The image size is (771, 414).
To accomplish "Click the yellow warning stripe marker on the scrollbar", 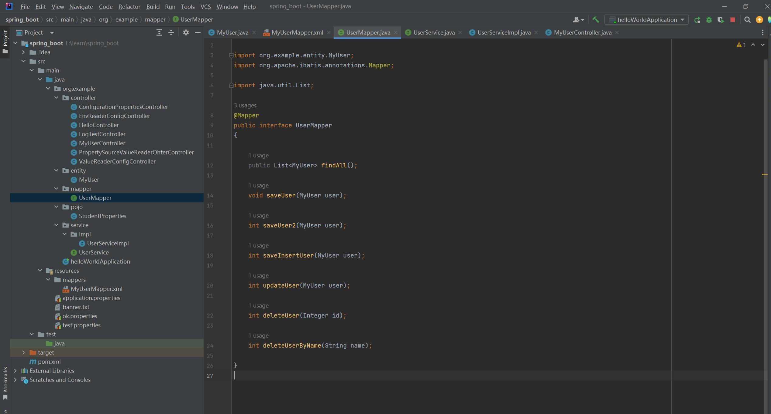I will (765, 174).
